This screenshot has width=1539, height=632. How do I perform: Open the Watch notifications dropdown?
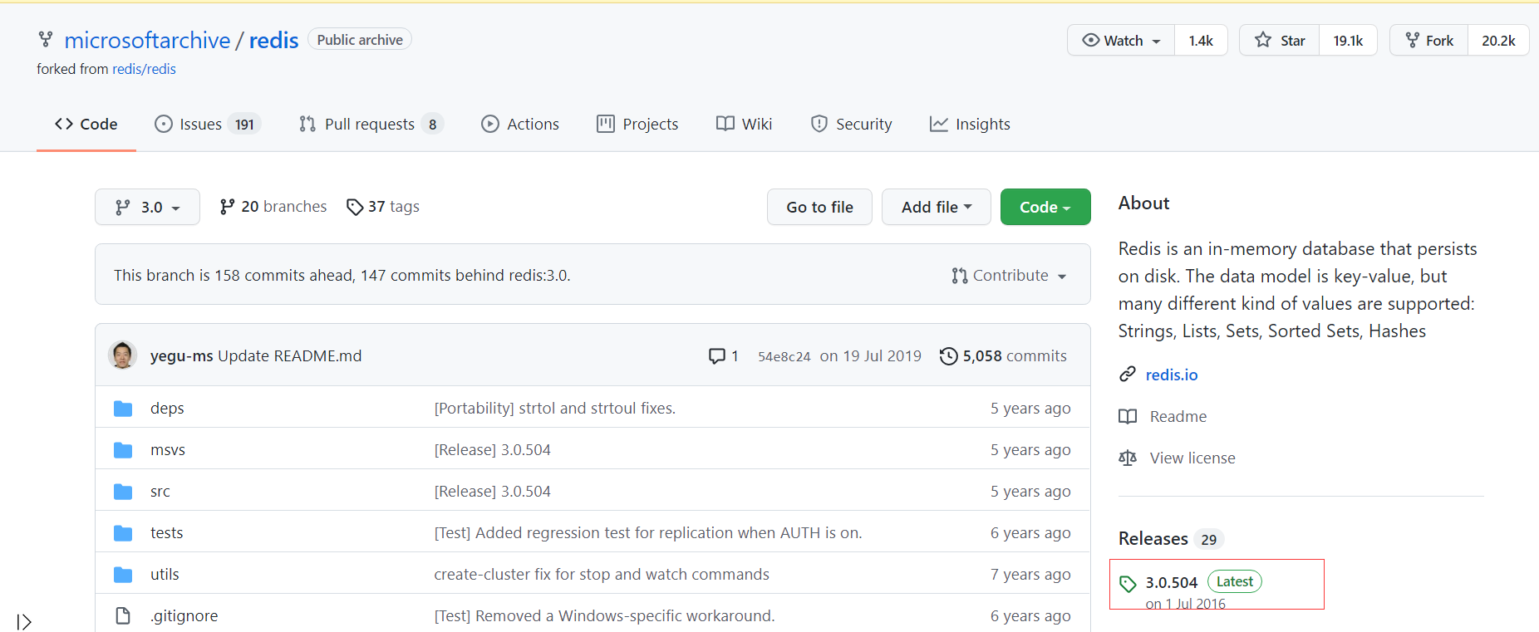1120,40
